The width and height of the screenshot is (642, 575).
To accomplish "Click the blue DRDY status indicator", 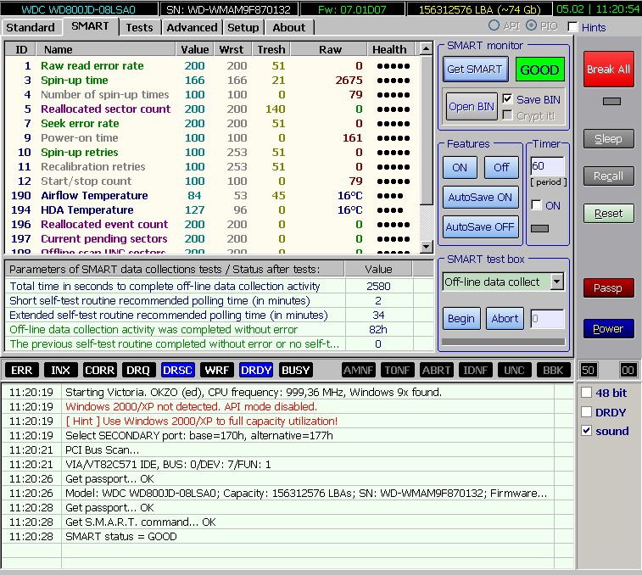I will (x=256, y=370).
